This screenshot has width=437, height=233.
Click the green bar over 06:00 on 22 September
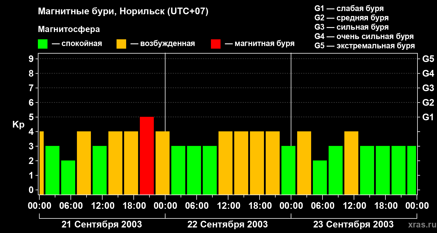click(x=194, y=170)
